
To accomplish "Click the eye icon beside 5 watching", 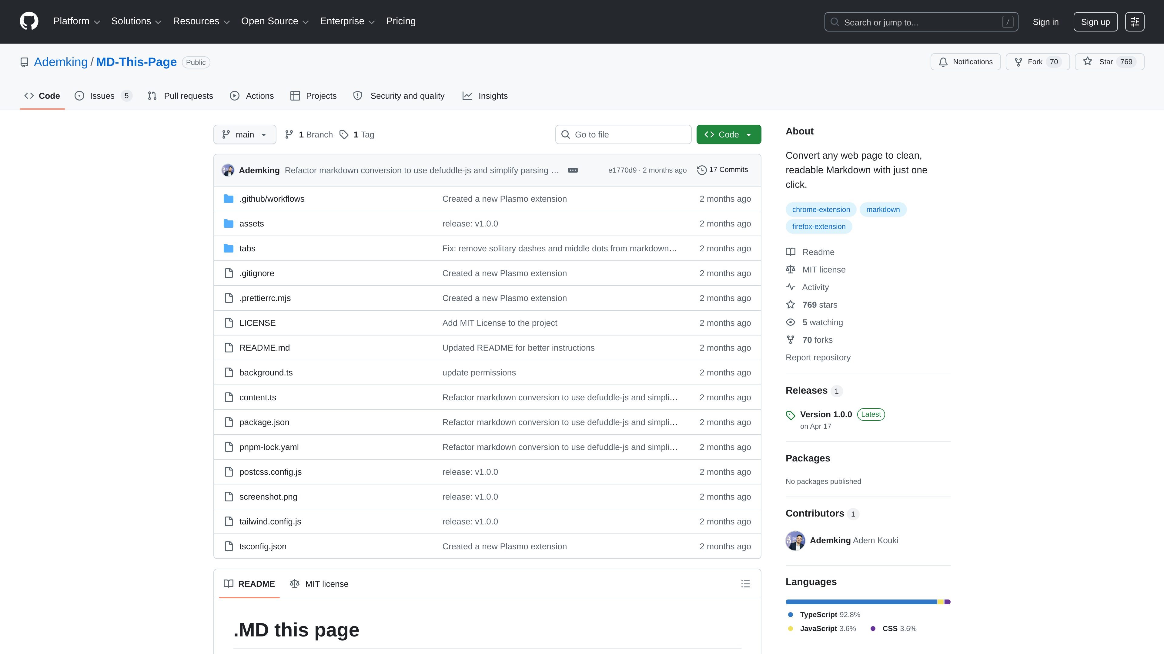I will coord(790,322).
